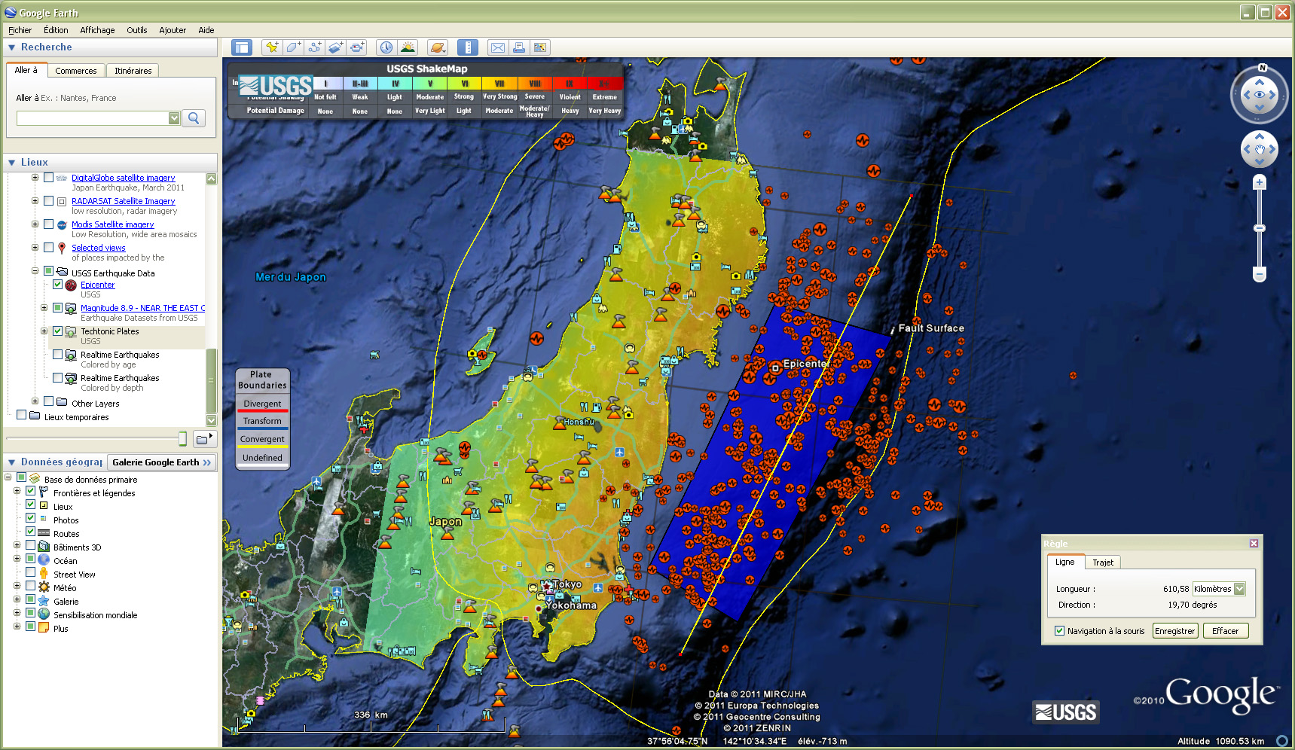Collapse the USGS Earthquake Data folder
1295x750 pixels.
tap(35, 271)
